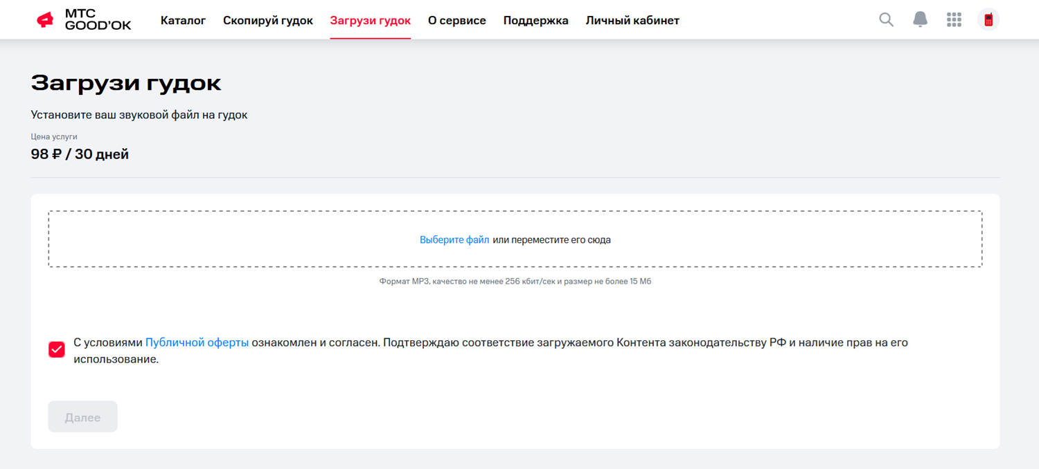The height and width of the screenshot is (469, 1039).
Task: Go to Скопируй гудок section
Action: point(267,21)
